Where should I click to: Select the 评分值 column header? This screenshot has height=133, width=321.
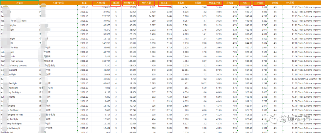click(x=275, y=3)
